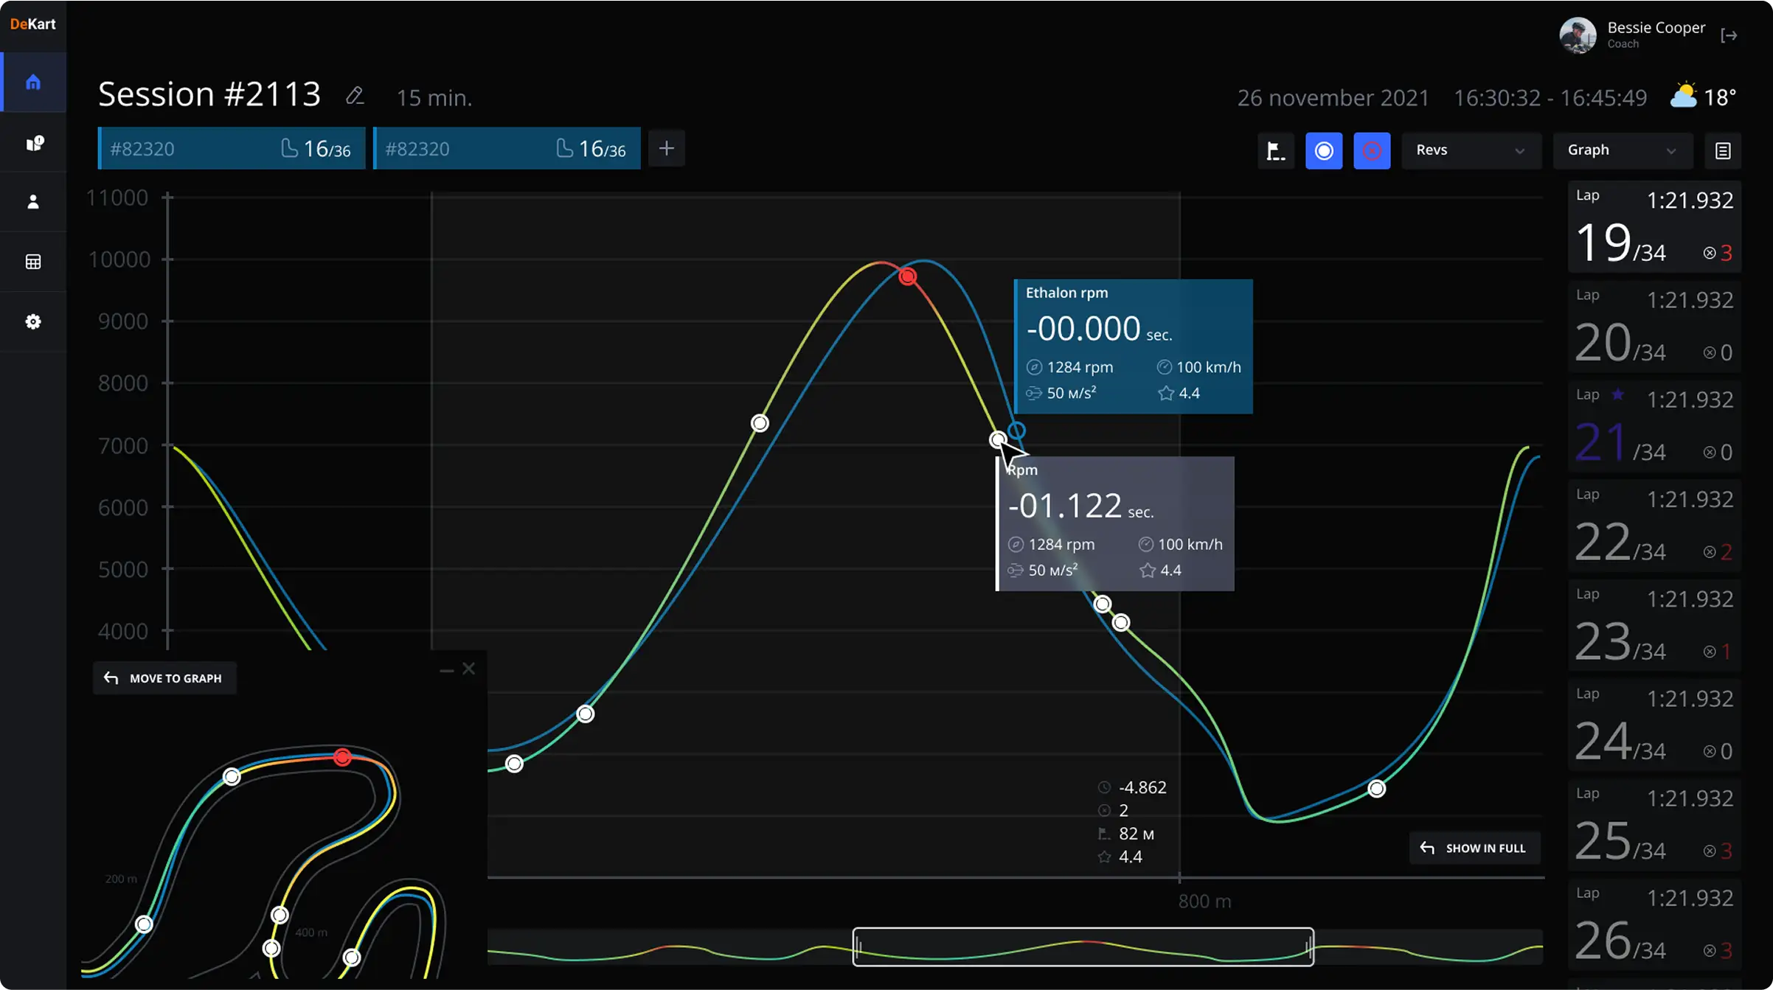Open the table grid sidebar icon

(x=33, y=262)
